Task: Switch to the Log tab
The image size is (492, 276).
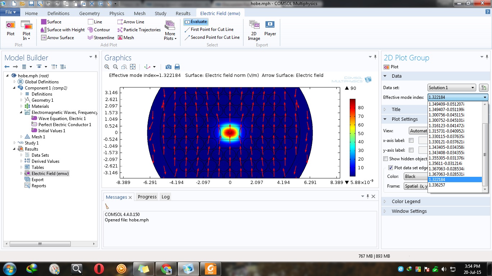Action: coord(166,197)
